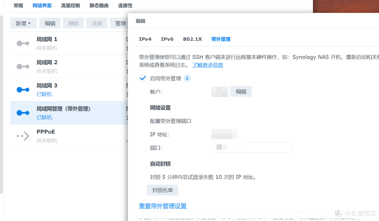Click the 管理 toolbar button
Viewport: 379px width, 221px height.
(x=120, y=23)
